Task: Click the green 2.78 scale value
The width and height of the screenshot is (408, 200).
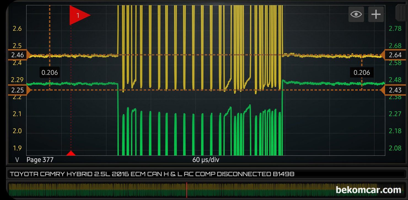Action: coord(395,28)
